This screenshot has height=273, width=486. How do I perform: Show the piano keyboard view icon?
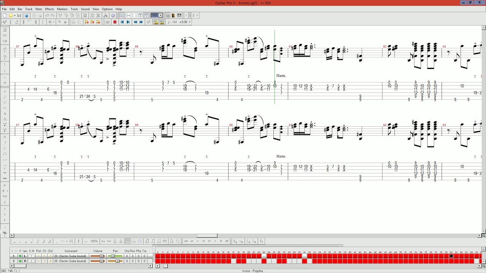[179, 16]
